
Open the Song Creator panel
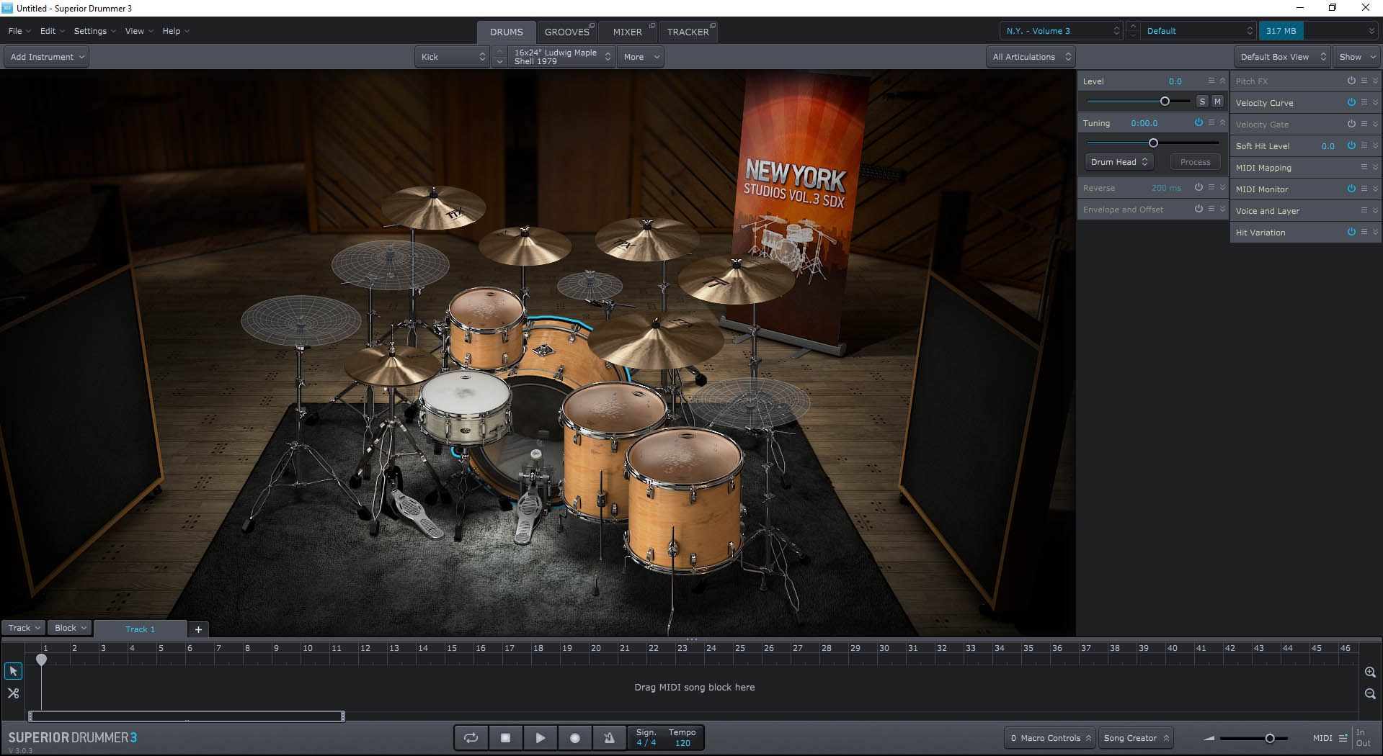click(x=1135, y=738)
